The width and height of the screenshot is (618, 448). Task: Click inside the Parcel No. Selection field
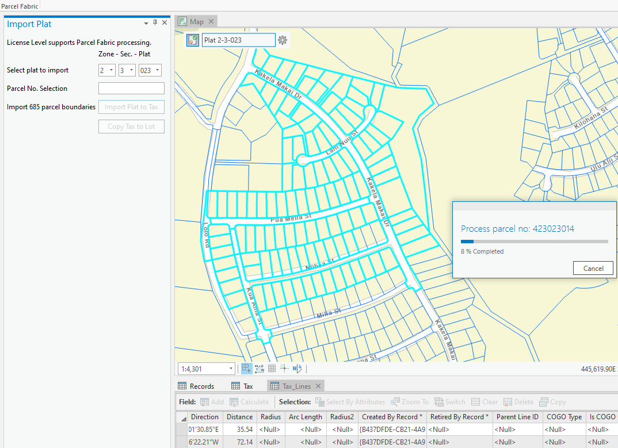(x=131, y=88)
